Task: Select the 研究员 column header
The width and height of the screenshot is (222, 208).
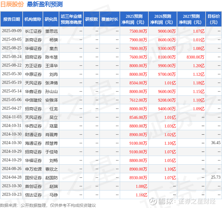Action: tap(51, 19)
